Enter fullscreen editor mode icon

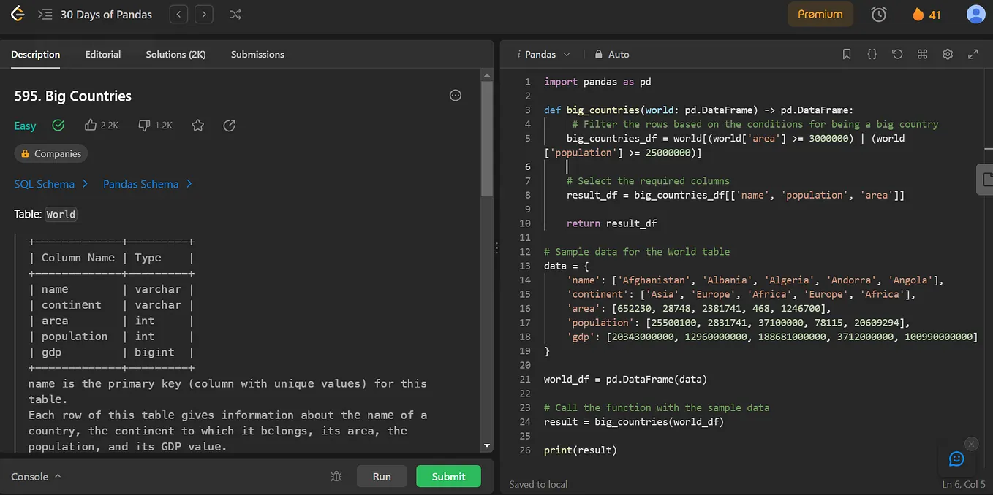tap(973, 54)
